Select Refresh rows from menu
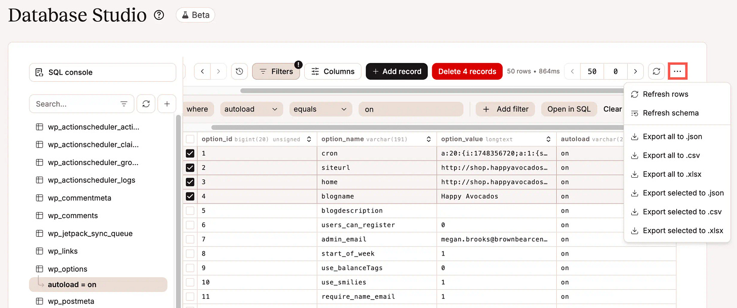Viewport: 737px width, 308px height. (x=677, y=94)
